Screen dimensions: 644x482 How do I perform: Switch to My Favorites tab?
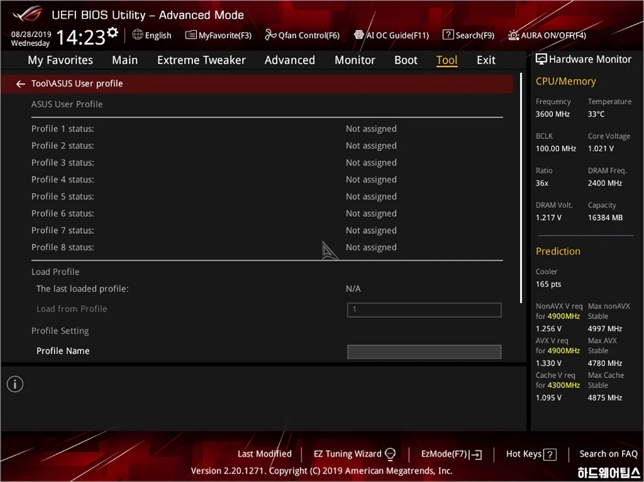click(60, 60)
